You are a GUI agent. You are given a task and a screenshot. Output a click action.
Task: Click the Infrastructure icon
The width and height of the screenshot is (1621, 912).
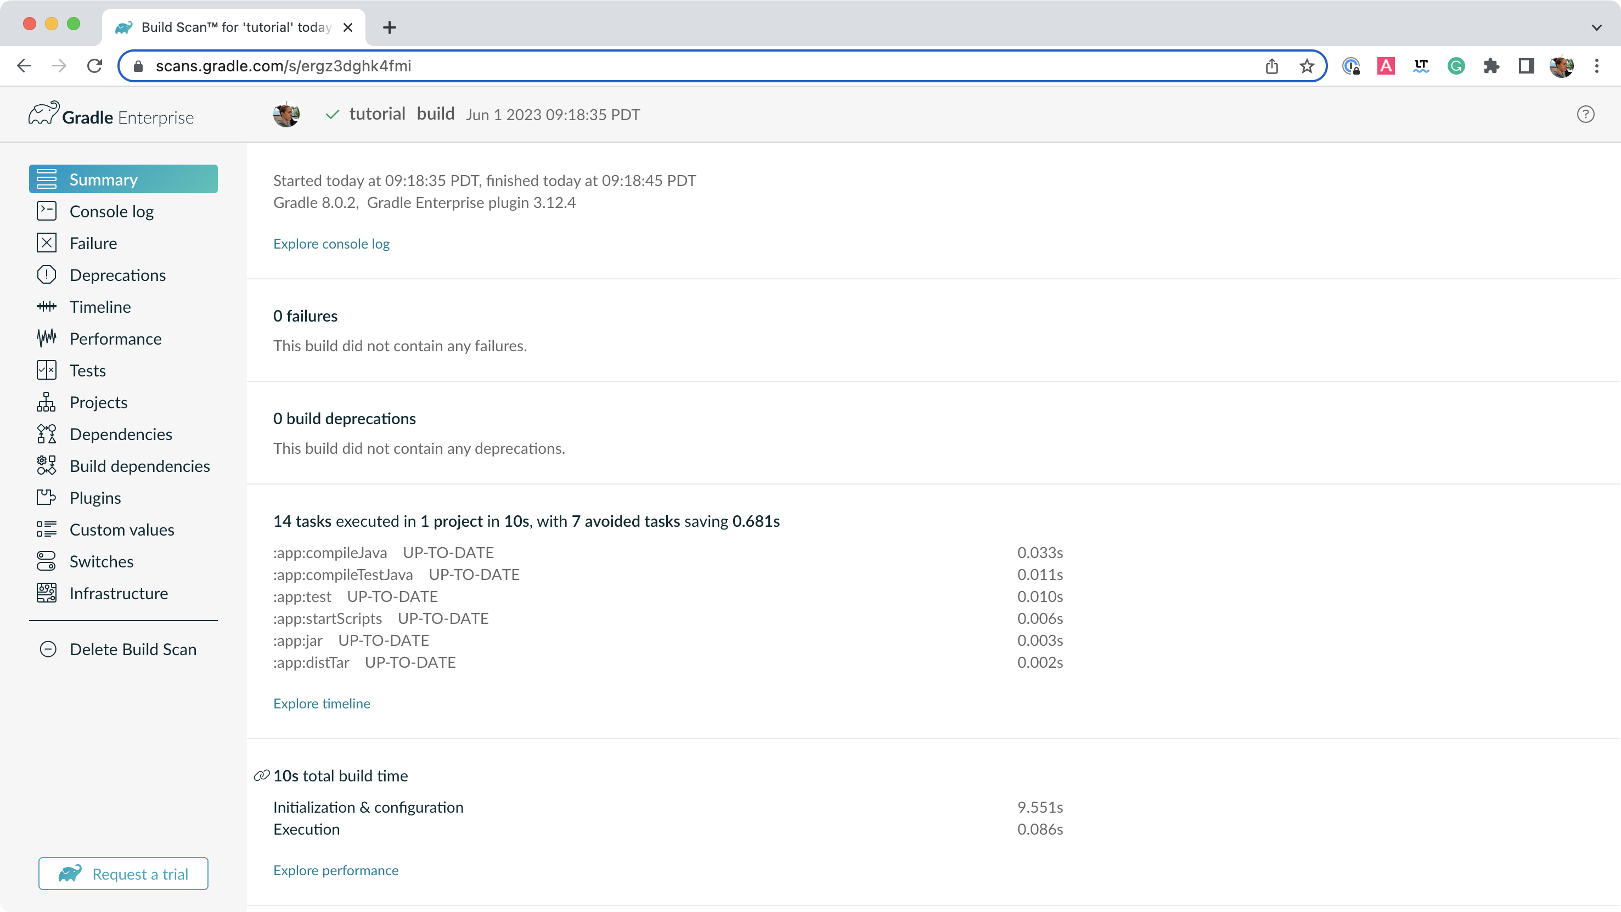(x=47, y=593)
